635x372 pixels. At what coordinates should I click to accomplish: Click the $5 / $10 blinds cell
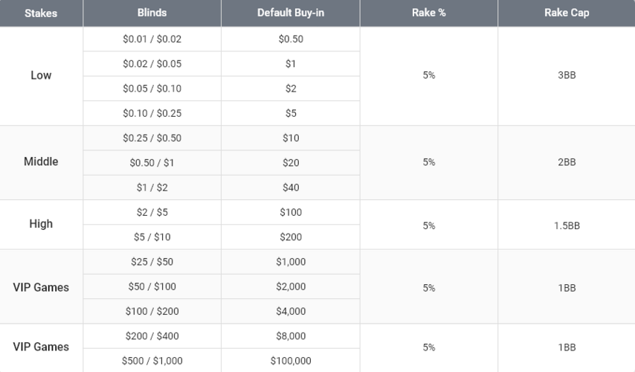click(152, 237)
